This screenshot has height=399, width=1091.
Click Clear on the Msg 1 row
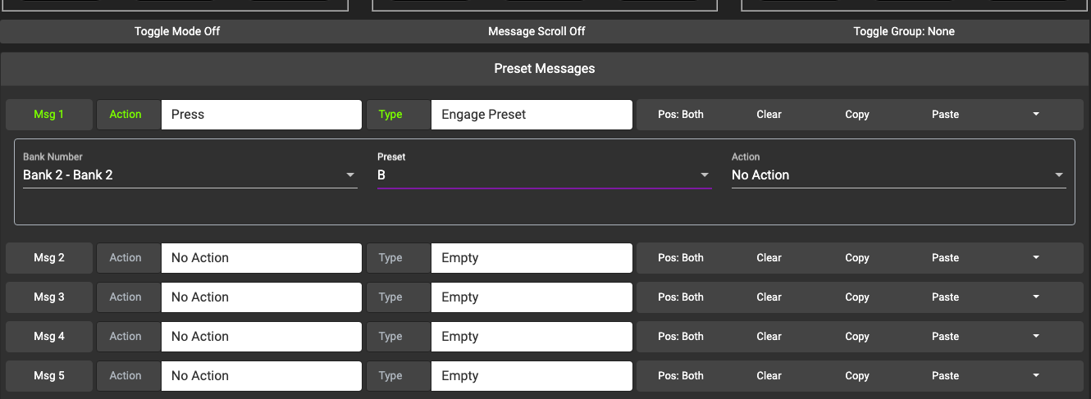coord(769,115)
